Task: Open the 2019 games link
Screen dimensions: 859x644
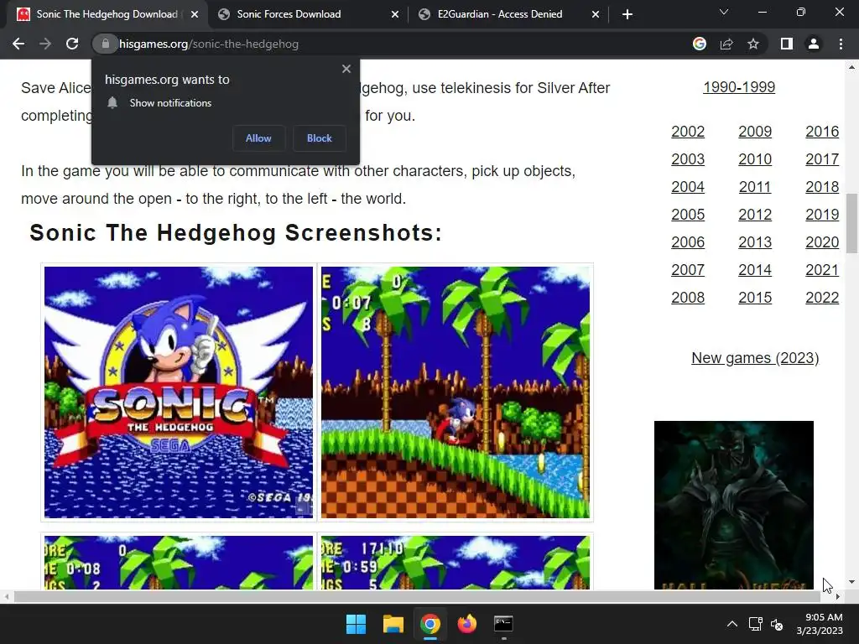Action: (x=822, y=215)
